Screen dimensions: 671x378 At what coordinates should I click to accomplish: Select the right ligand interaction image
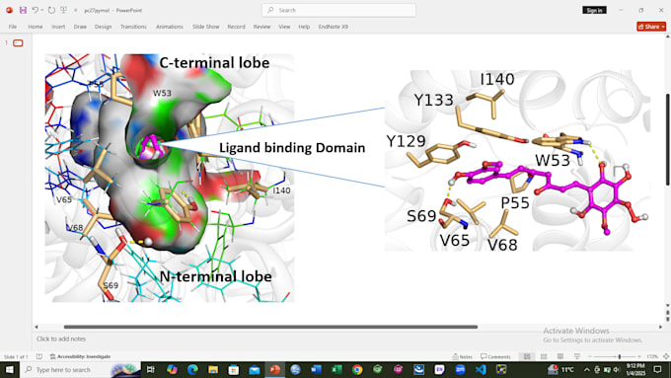517,161
